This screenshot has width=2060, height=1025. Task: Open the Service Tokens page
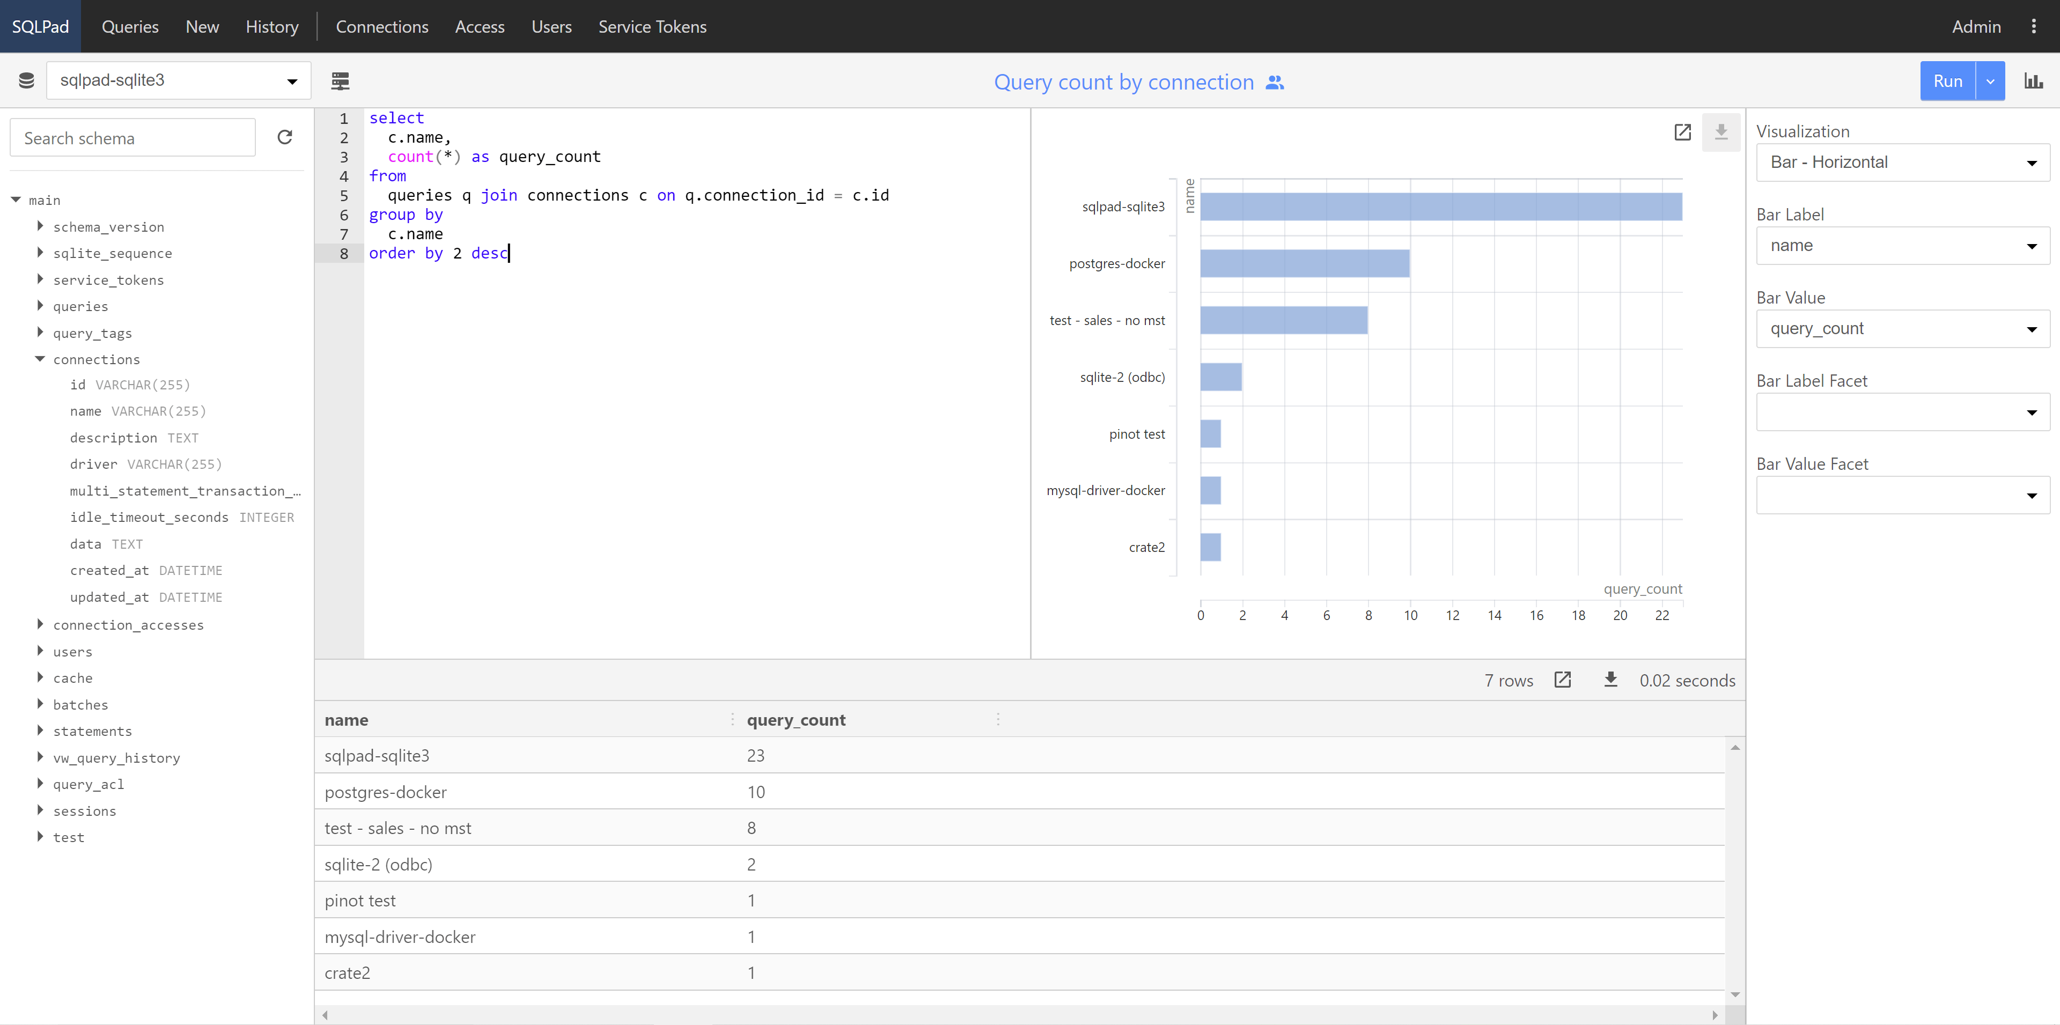point(652,26)
